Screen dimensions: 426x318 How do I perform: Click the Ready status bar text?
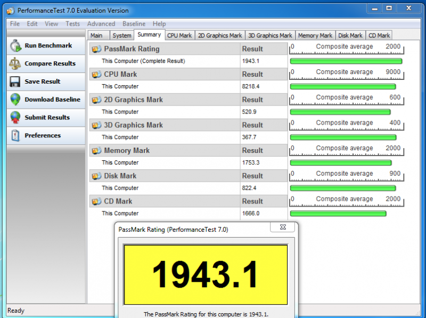(16, 311)
